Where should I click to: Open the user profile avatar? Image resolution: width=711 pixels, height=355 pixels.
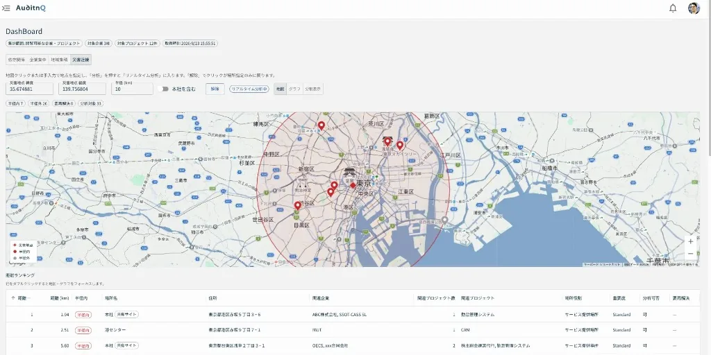(694, 8)
